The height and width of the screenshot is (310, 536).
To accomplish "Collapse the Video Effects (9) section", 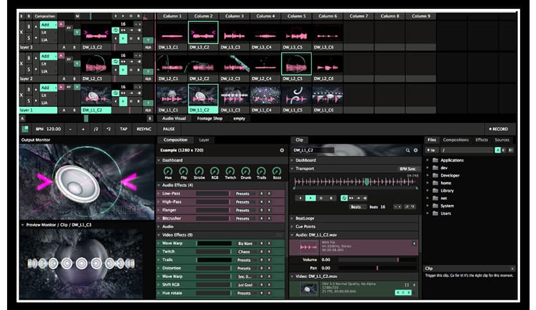I will (x=158, y=235).
